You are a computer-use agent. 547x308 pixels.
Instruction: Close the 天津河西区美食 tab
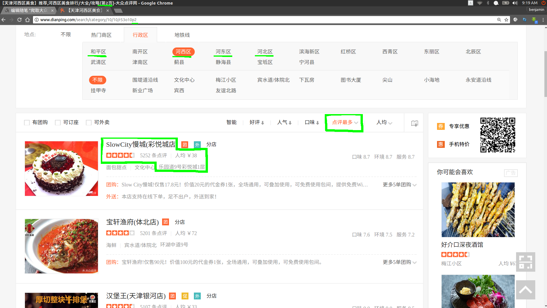click(108, 11)
